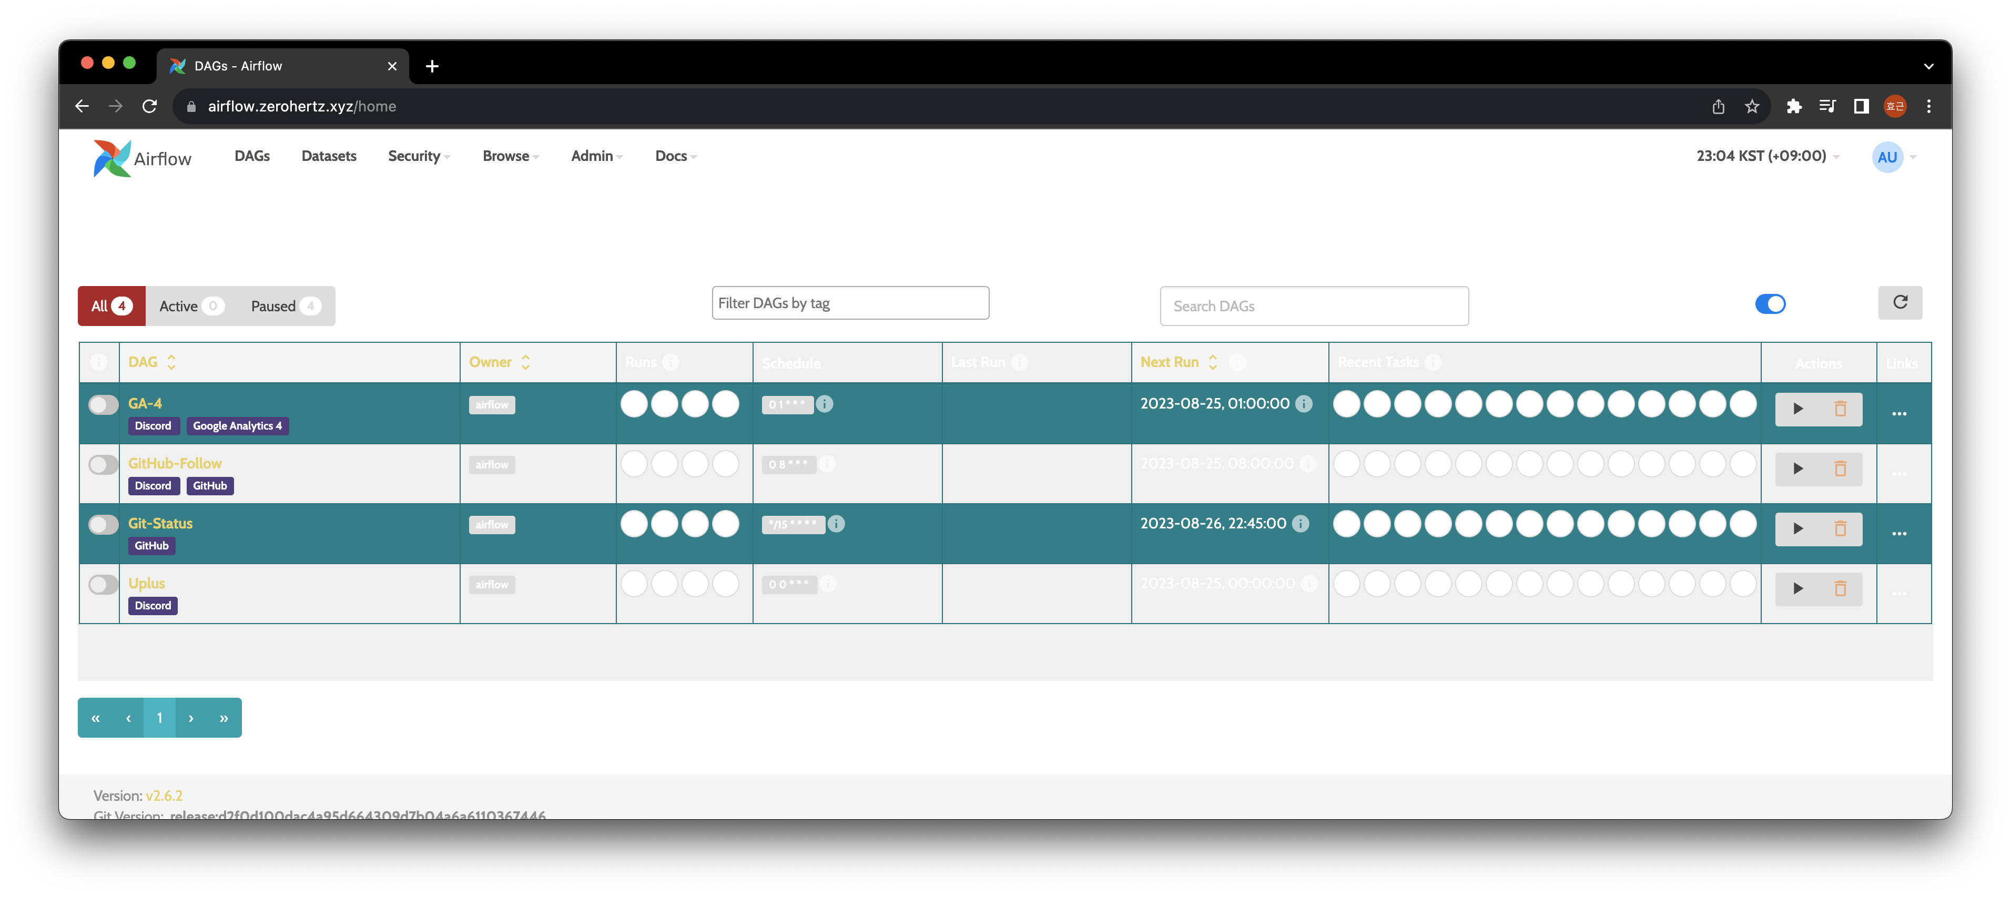Click the Search DAGs input field
2011x897 pixels.
tap(1315, 305)
